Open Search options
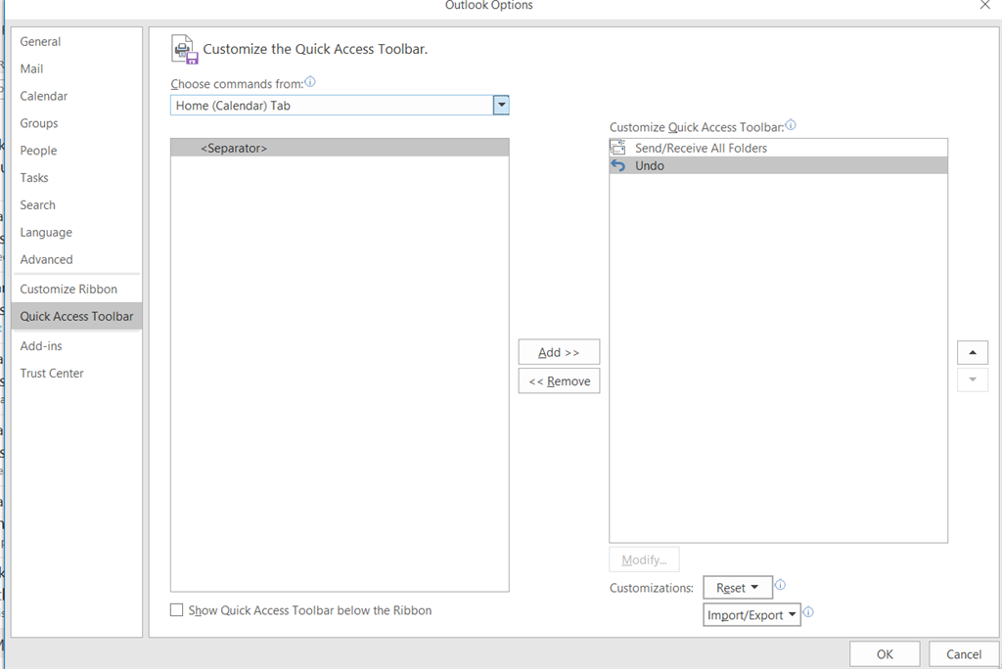This screenshot has width=1002, height=669. [76, 205]
